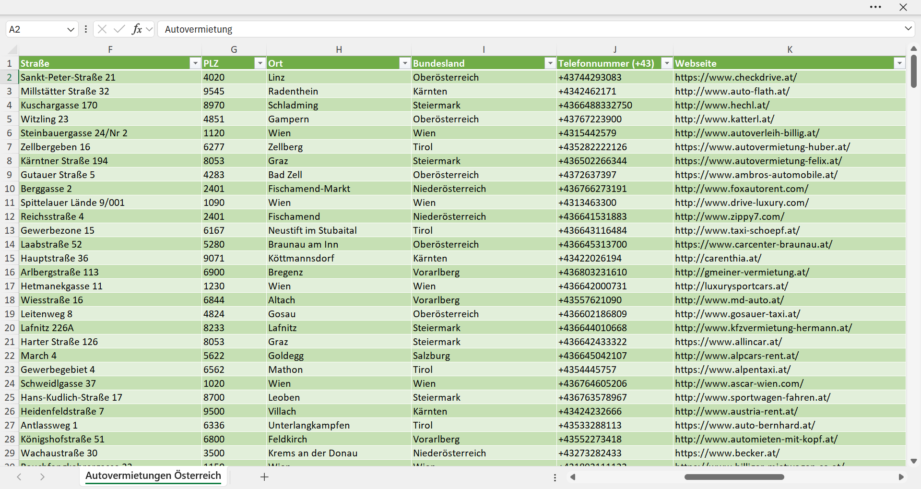Click the vertical dots beside Name Box
Screen dimensions: 921x489
click(86, 29)
